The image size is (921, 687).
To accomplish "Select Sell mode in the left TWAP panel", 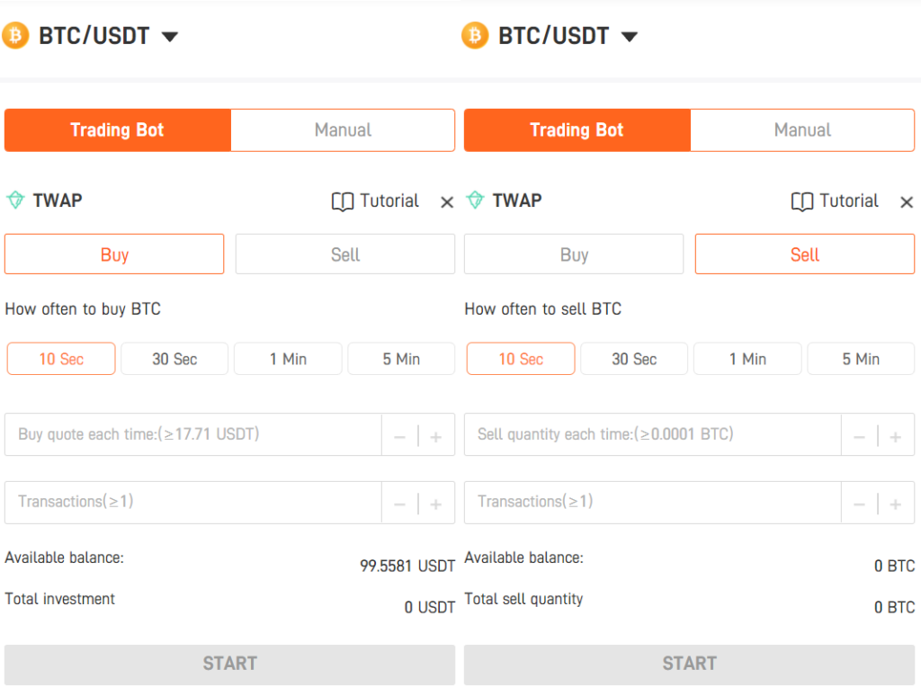I will coord(344,254).
